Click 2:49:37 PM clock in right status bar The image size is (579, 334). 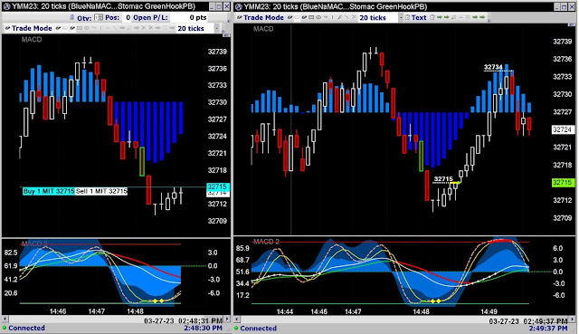pyautogui.click(x=548, y=328)
